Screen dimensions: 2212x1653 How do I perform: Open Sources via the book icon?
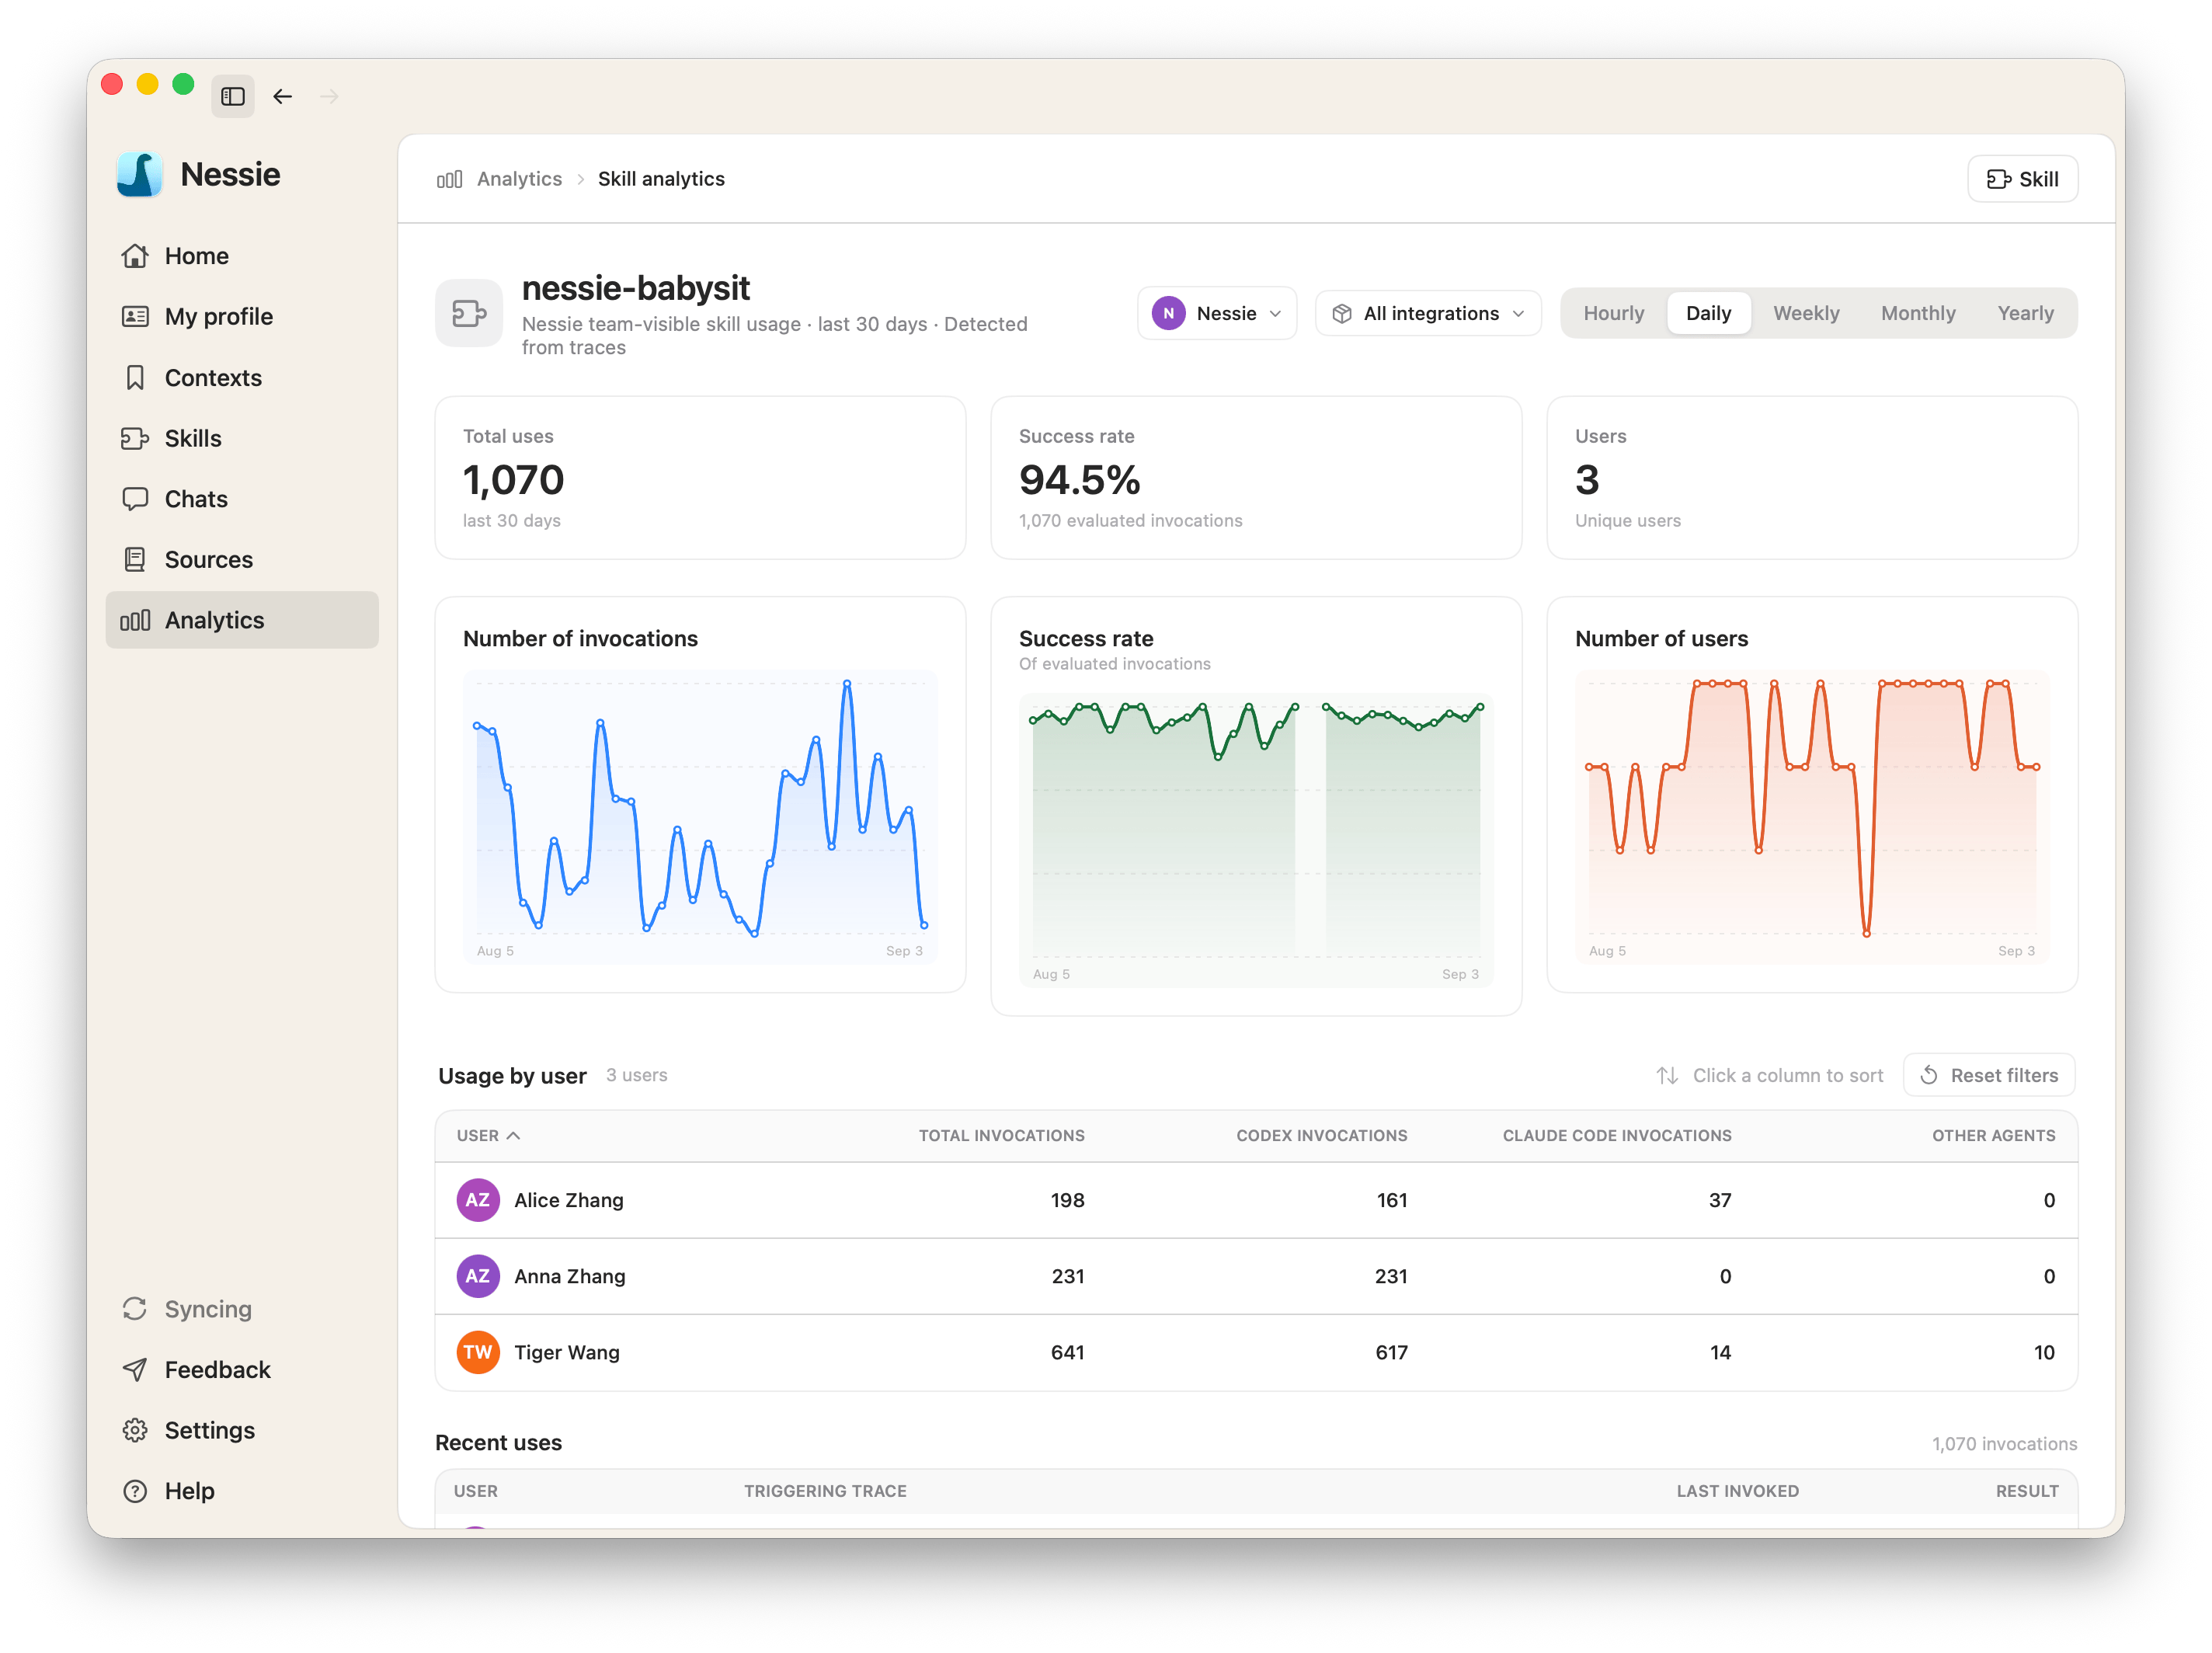135,559
